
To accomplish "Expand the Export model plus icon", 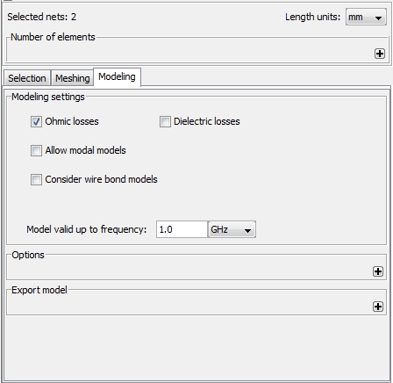I will 378,307.
